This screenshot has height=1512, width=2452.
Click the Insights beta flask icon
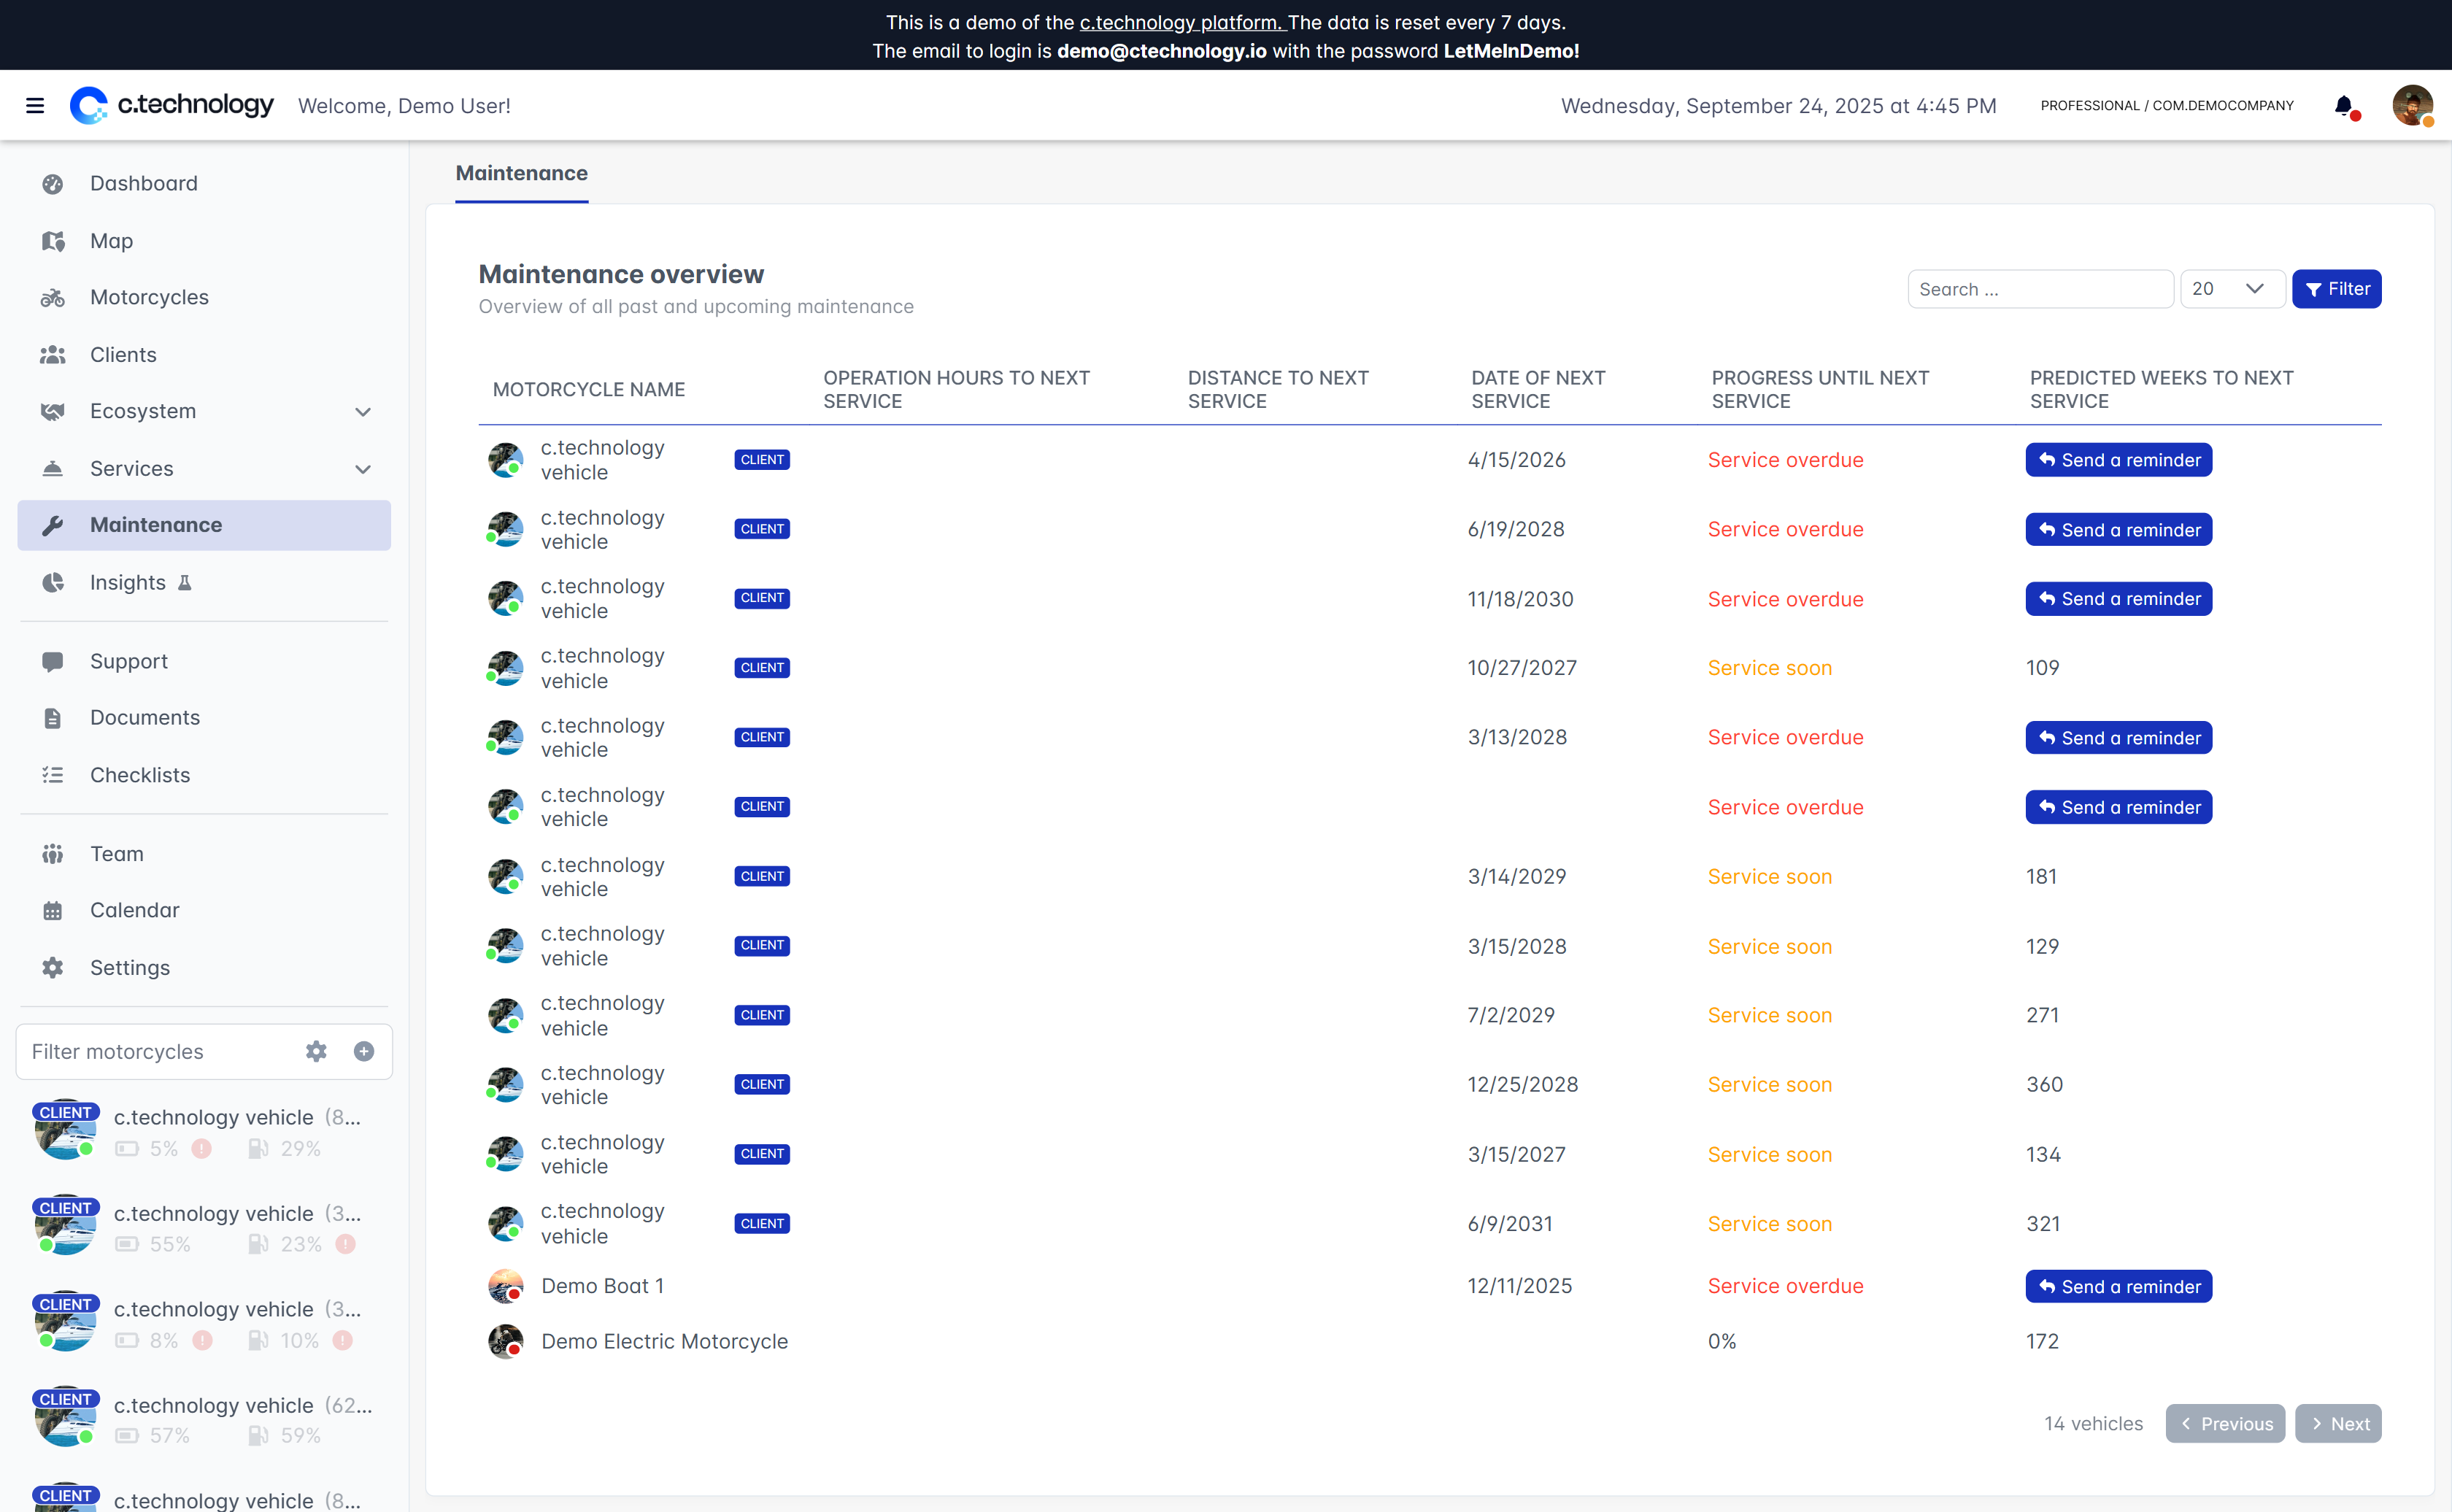click(x=185, y=583)
